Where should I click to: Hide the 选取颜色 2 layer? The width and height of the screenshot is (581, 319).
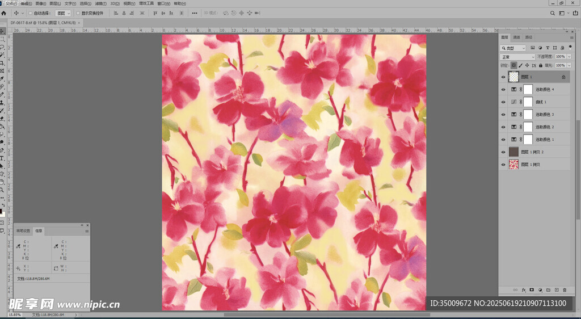pos(503,127)
